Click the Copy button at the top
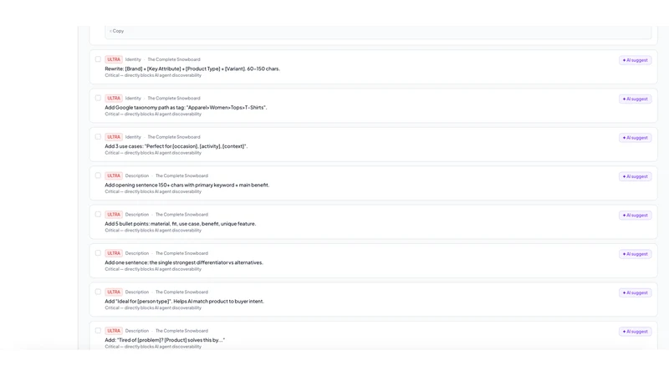Screen dimensions: 669x376 [x=116, y=31]
